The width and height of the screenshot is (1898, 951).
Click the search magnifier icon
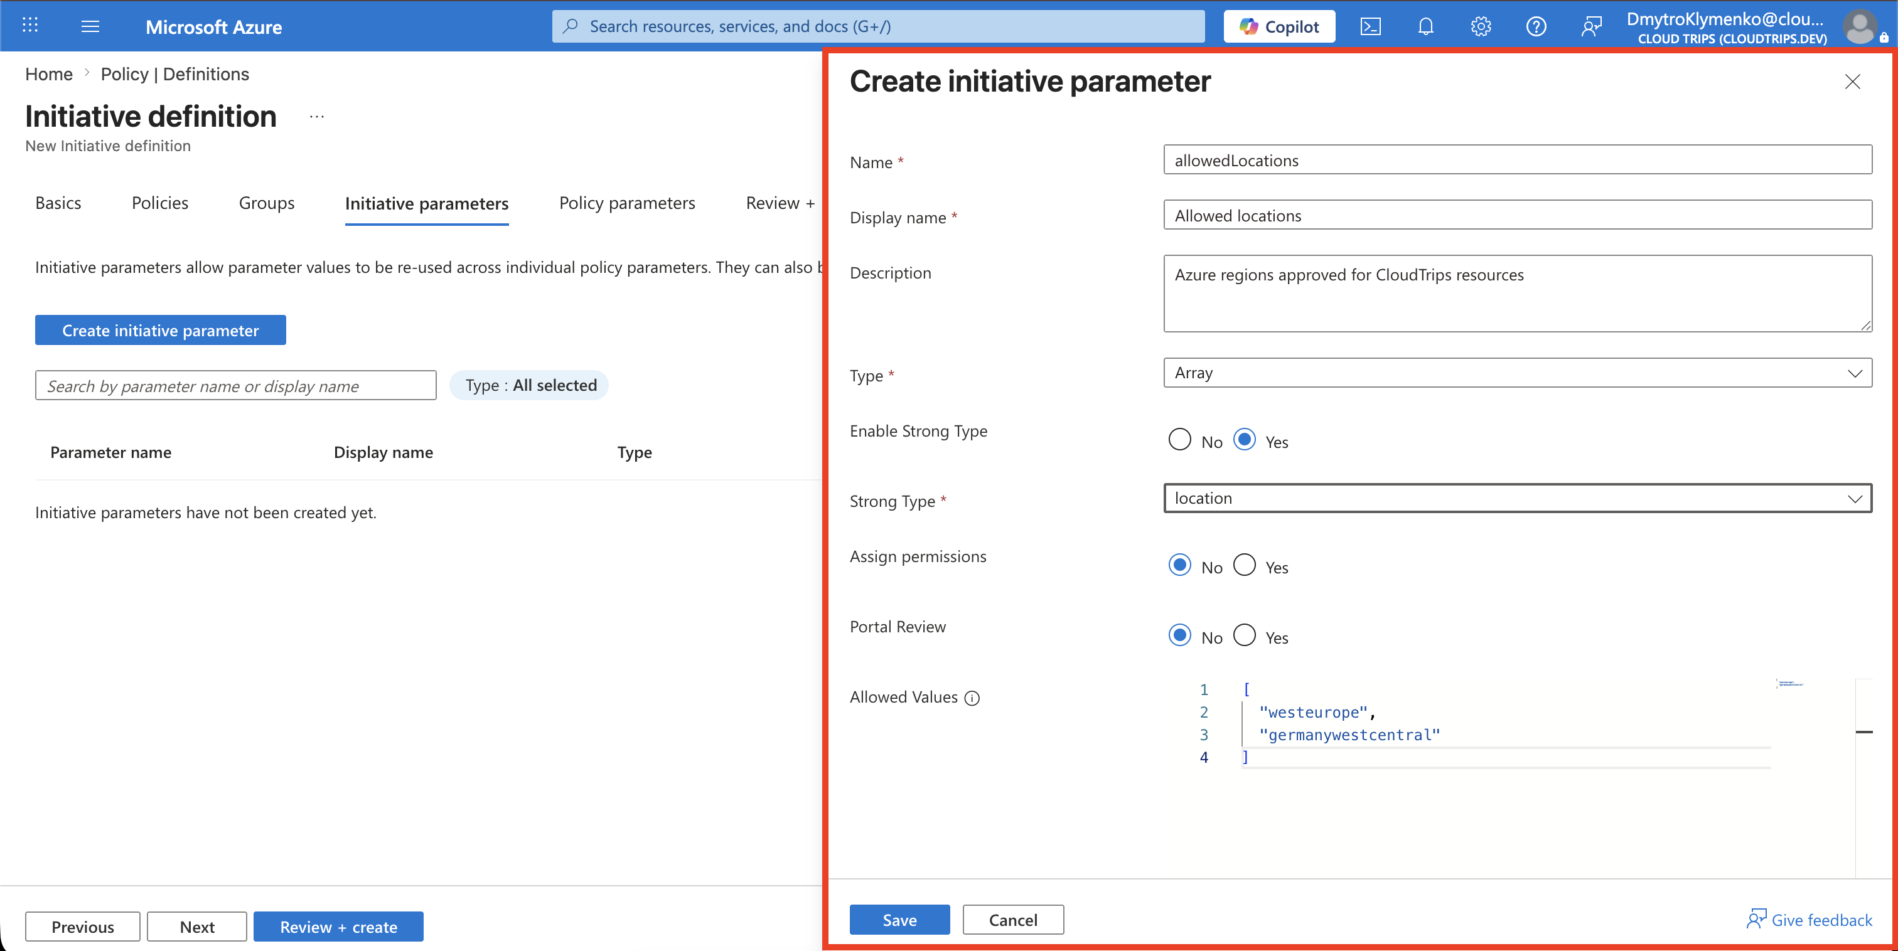pyautogui.click(x=571, y=26)
